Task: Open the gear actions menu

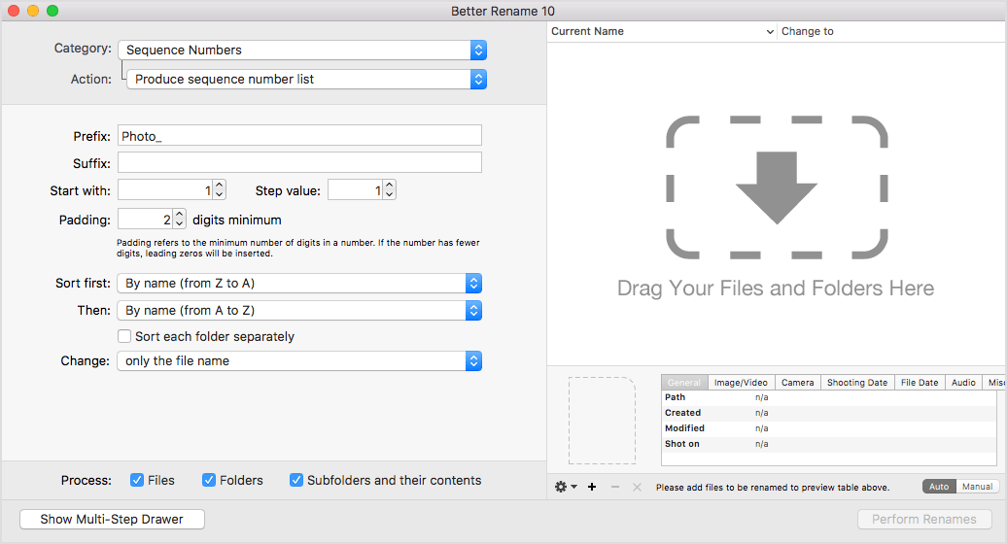Action: point(565,487)
